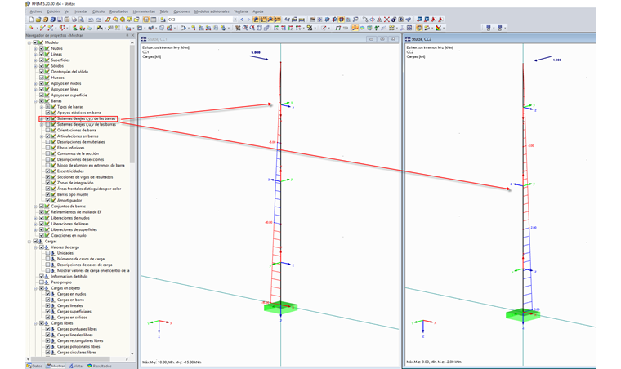Switch to the Resultados navigator tab
The width and height of the screenshot is (621, 369).
point(100,366)
